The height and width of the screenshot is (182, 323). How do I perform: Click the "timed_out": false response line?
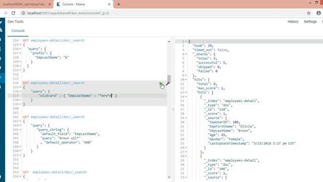tap(210, 50)
